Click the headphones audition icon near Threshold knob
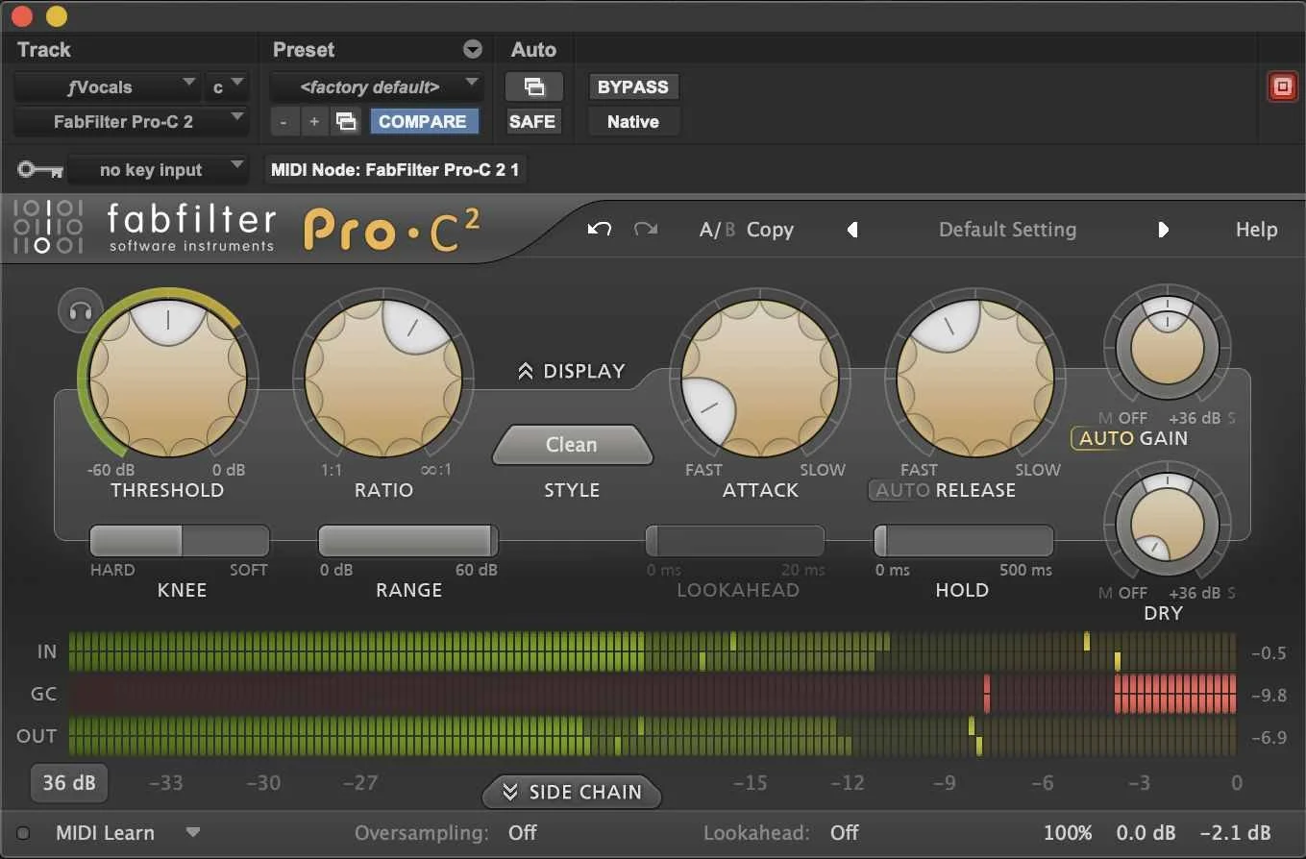This screenshot has height=859, width=1306. click(x=80, y=310)
